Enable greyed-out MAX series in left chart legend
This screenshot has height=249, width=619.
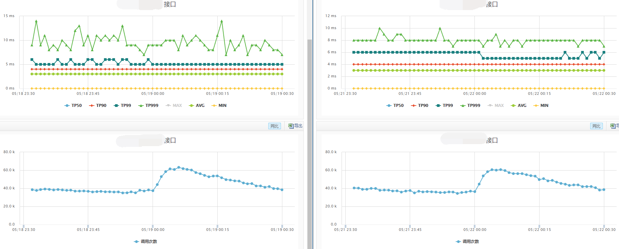click(x=174, y=106)
